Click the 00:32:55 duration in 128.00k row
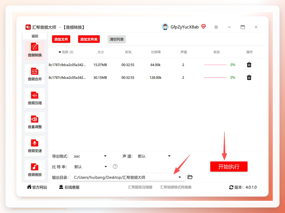Screen dimensions: 285x213 pos(128,78)
